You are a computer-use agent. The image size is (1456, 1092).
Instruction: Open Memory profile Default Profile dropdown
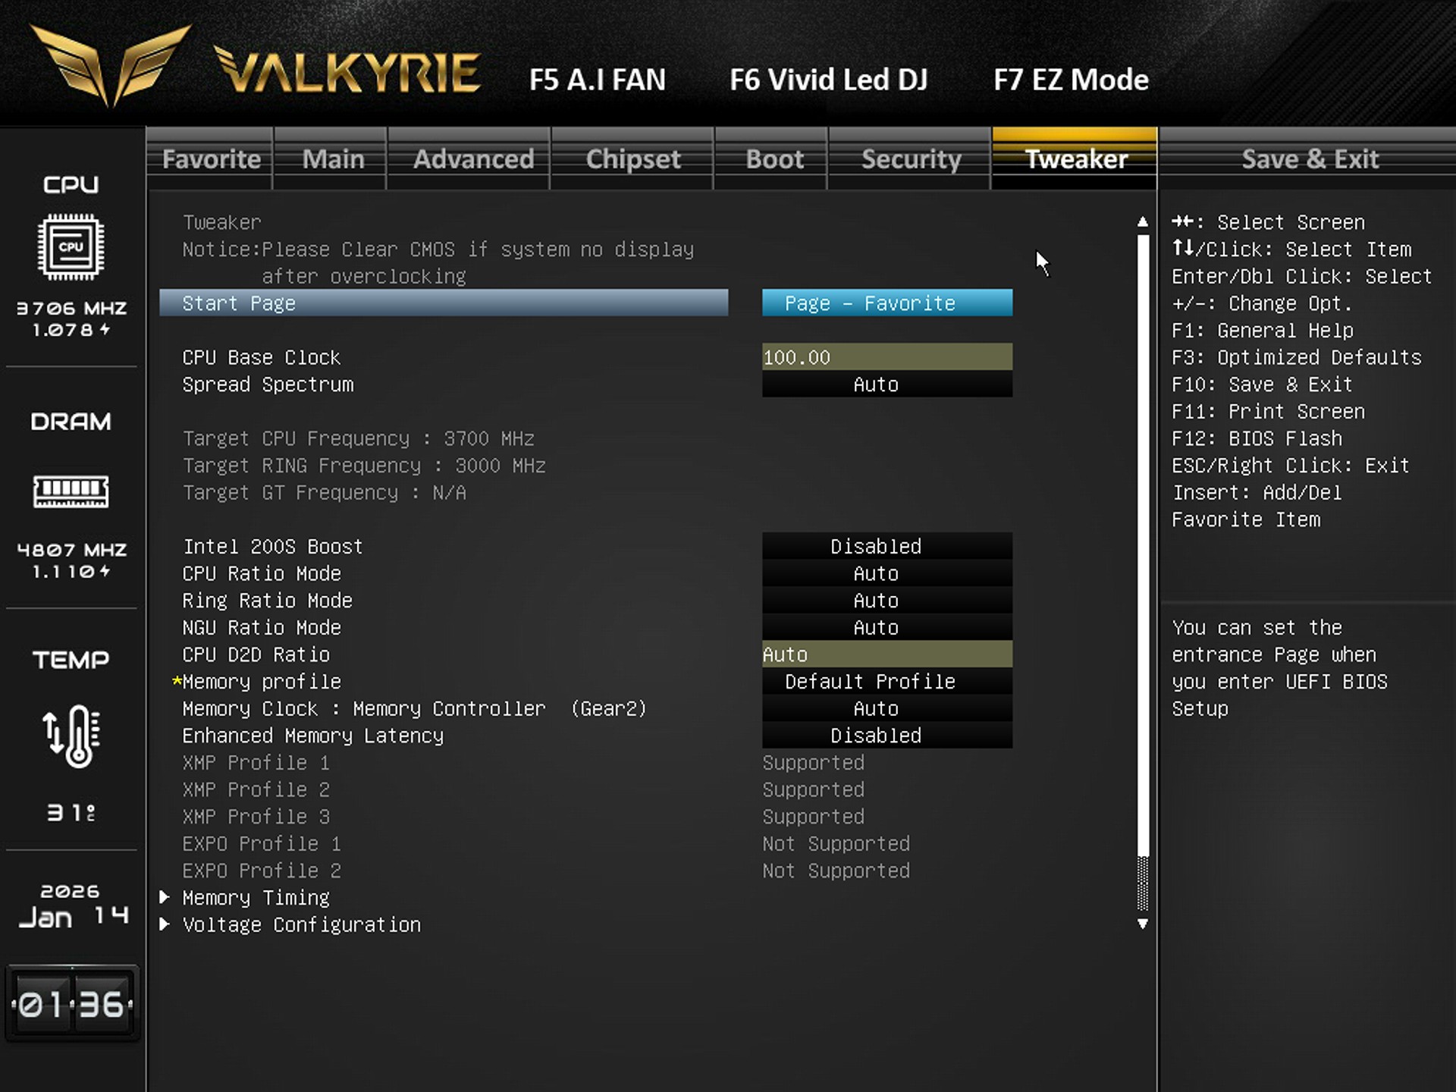[886, 682]
